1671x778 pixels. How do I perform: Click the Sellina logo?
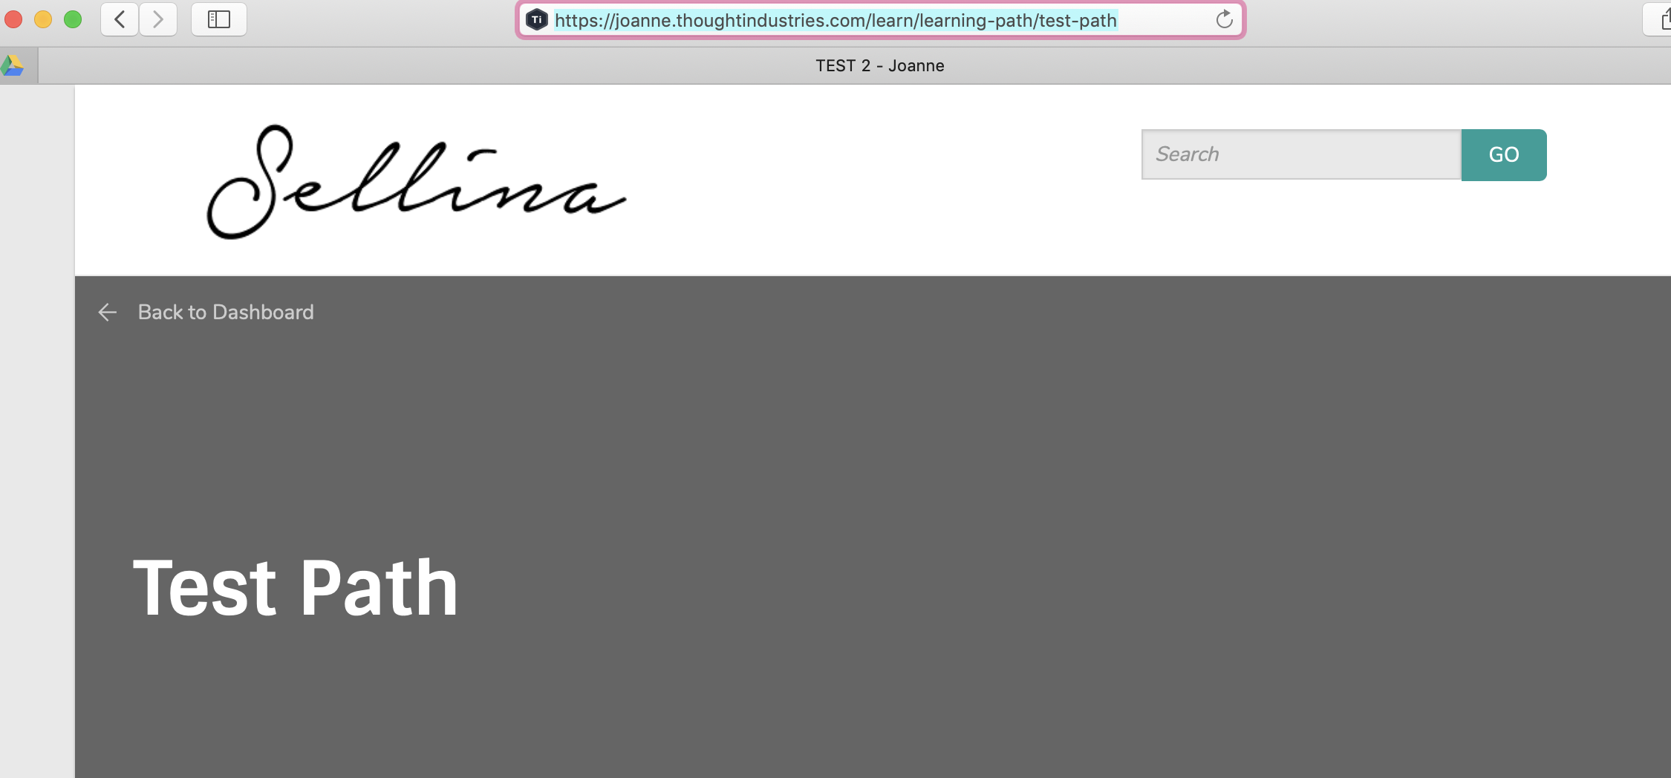417,182
